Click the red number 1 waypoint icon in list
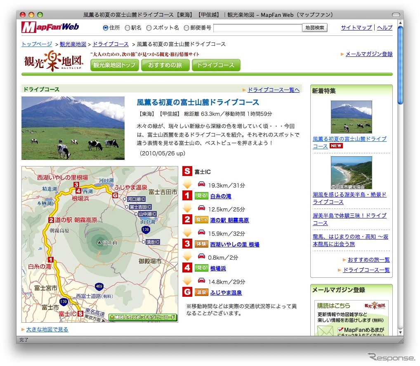 tap(187, 196)
